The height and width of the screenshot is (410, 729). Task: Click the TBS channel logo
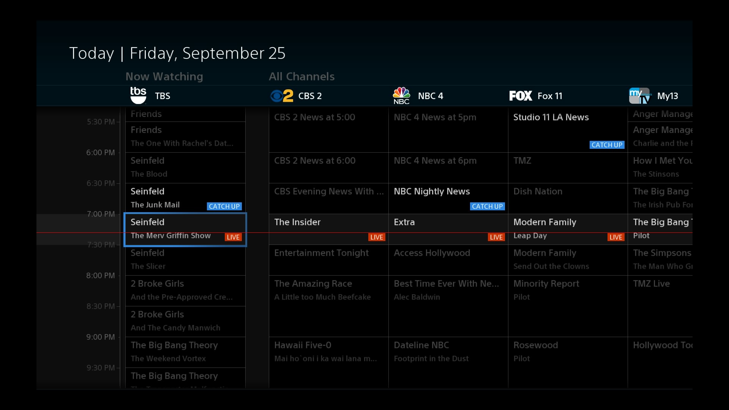(138, 96)
